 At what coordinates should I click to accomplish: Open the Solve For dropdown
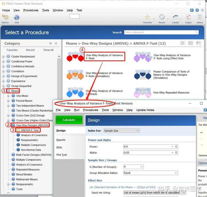(121, 131)
